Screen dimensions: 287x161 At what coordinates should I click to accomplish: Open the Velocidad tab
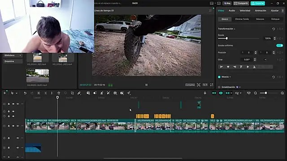(x=245, y=11)
